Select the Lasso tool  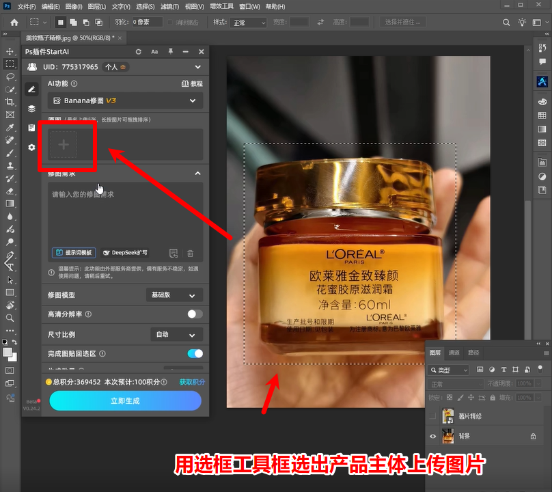click(10, 77)
